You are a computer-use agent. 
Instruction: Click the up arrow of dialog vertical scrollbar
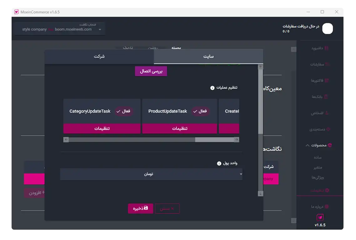point(261,67)
